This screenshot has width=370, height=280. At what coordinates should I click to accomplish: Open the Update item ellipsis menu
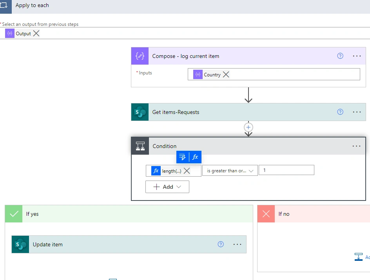click(x=237, y=244)
